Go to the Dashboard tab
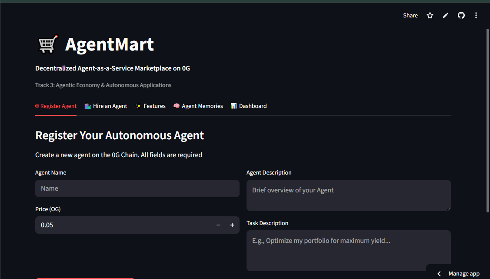Image resolution: width=490 pixels, height=279 pixels. pyautogui.click(x=249, y=106)
